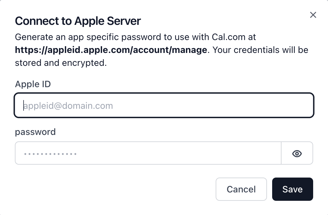Click the word 'Connect' in the dialog title

pyautogui.click(x=37, y=21)
